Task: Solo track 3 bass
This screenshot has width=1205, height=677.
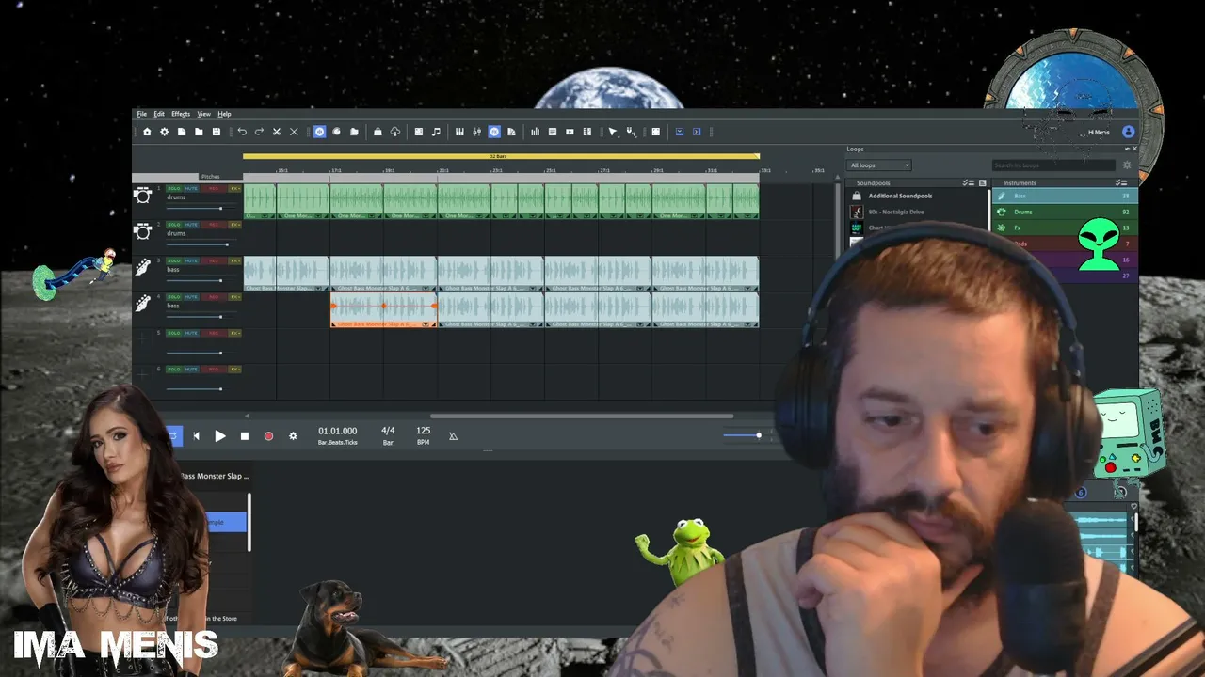Action: [174, 260]
